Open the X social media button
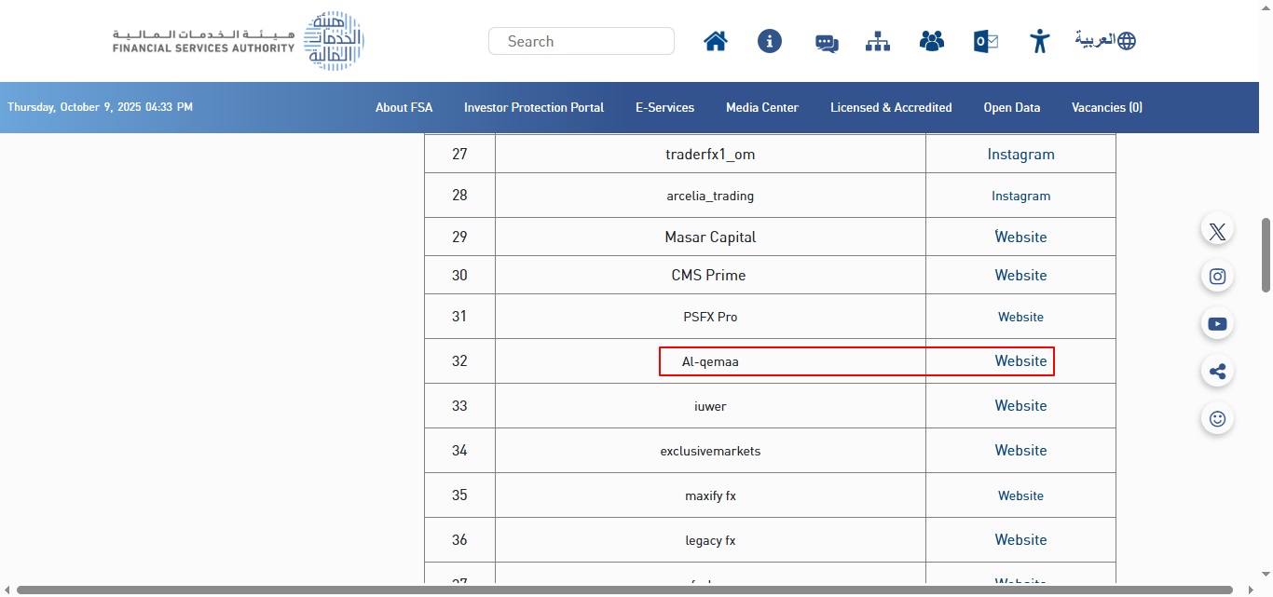 (x=1217, y=230)
